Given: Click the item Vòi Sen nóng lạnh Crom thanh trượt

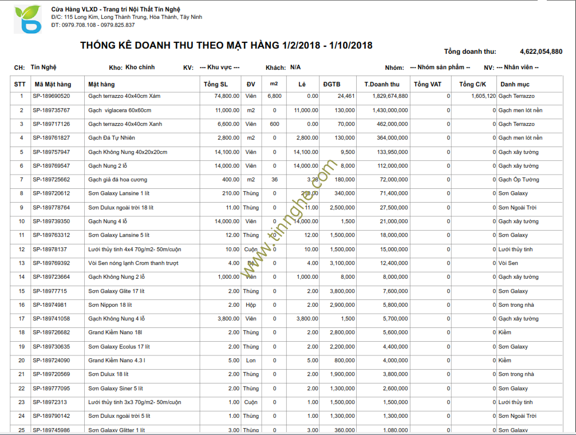Looking at the screenshot, I should 133,263.
